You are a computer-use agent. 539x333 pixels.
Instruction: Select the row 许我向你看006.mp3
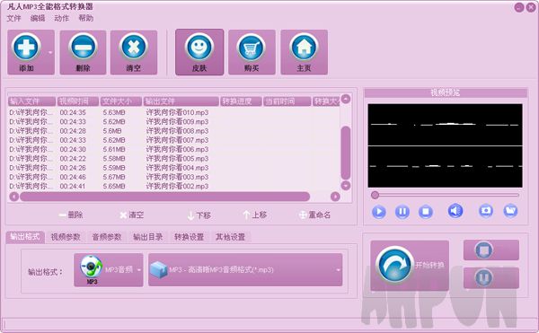(174, 150)
